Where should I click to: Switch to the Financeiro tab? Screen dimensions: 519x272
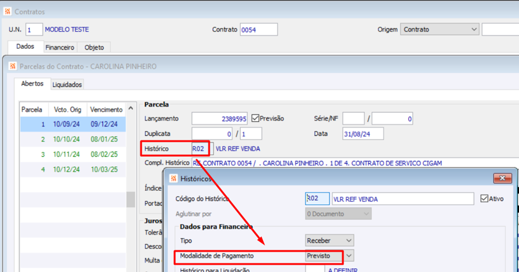pyautogui.click(x=60, y=47)
